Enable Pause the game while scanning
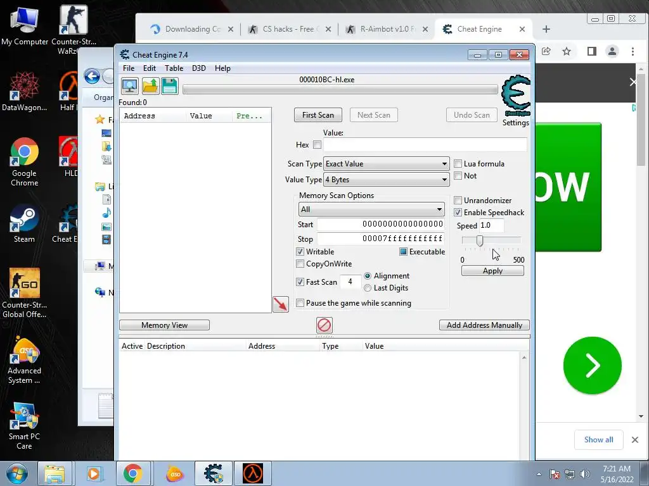 tap(300, 303)
